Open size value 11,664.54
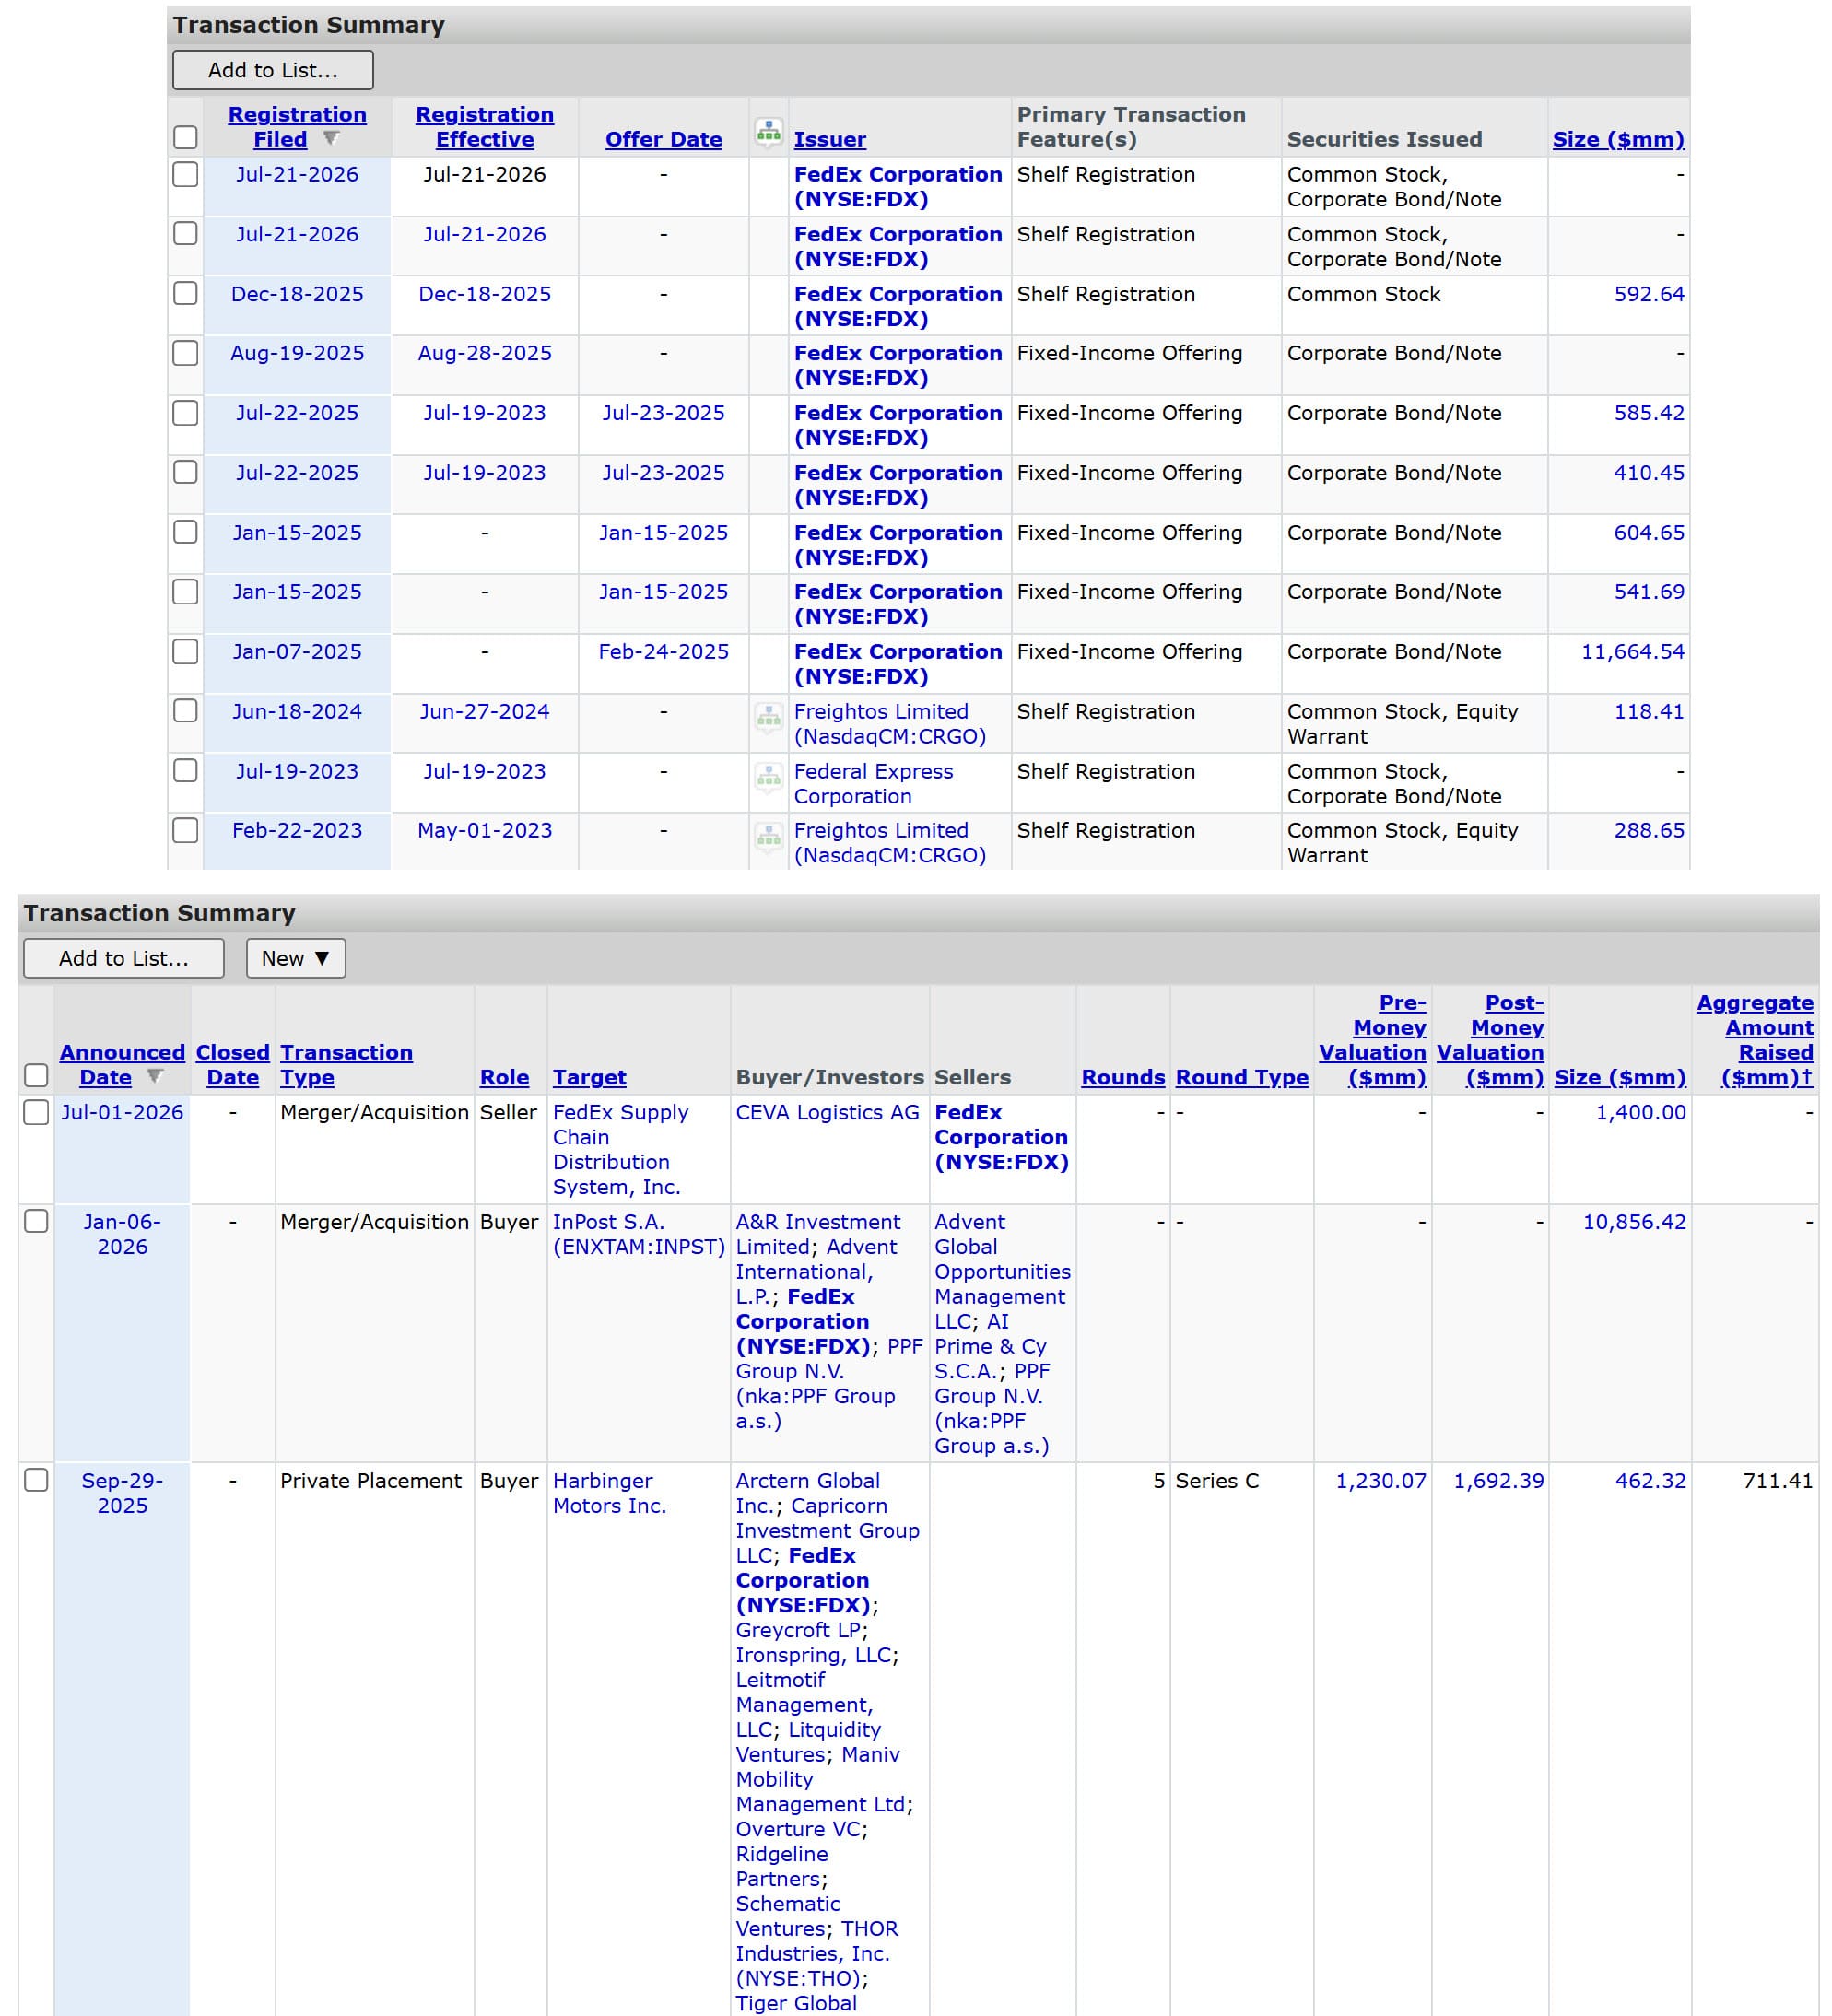The width and height of the screenshot is (1832, 2016). click(x=1632, y=652)
